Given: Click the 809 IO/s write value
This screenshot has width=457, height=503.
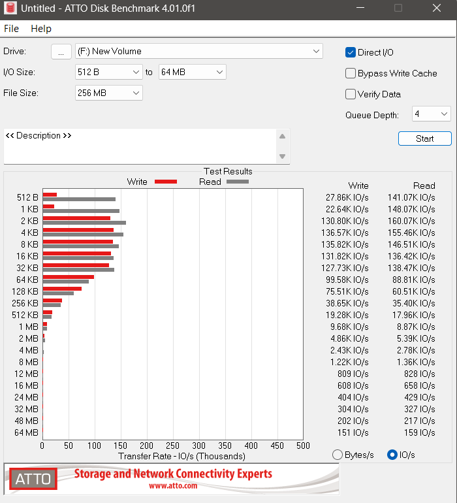Looking at the screenshot, I should [353, 374].
